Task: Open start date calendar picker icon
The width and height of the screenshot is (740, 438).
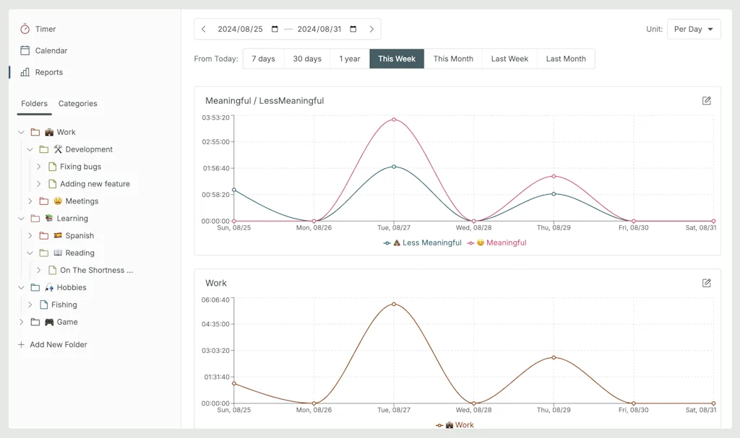Action: [275, 30]
